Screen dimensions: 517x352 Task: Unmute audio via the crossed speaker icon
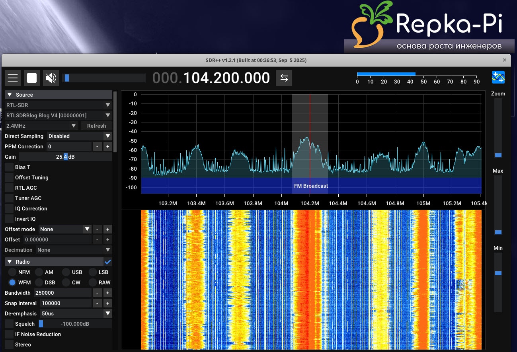(x=51, y=78)
